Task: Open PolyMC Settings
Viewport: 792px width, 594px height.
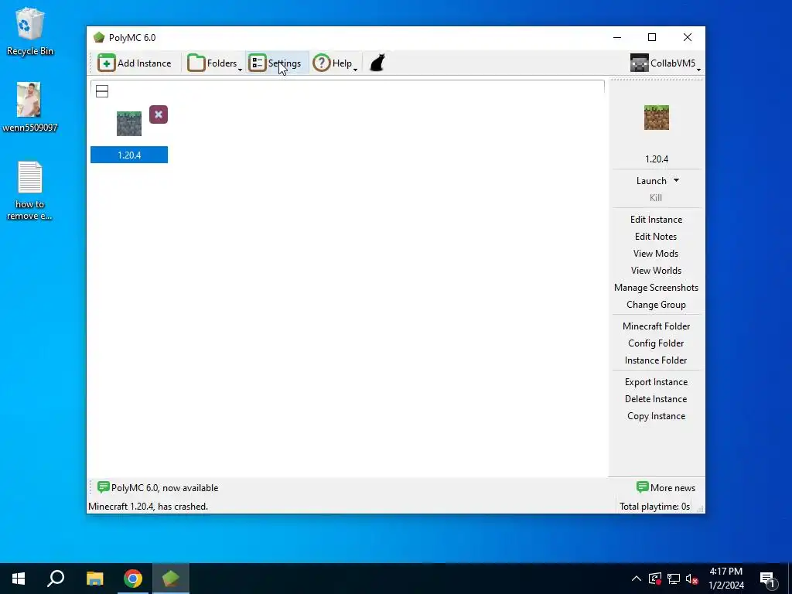Action: pos(277,63)
